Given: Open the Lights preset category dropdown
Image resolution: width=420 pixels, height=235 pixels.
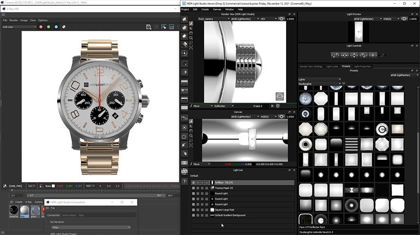Looking at the screenshot, I should pos(319,79).
